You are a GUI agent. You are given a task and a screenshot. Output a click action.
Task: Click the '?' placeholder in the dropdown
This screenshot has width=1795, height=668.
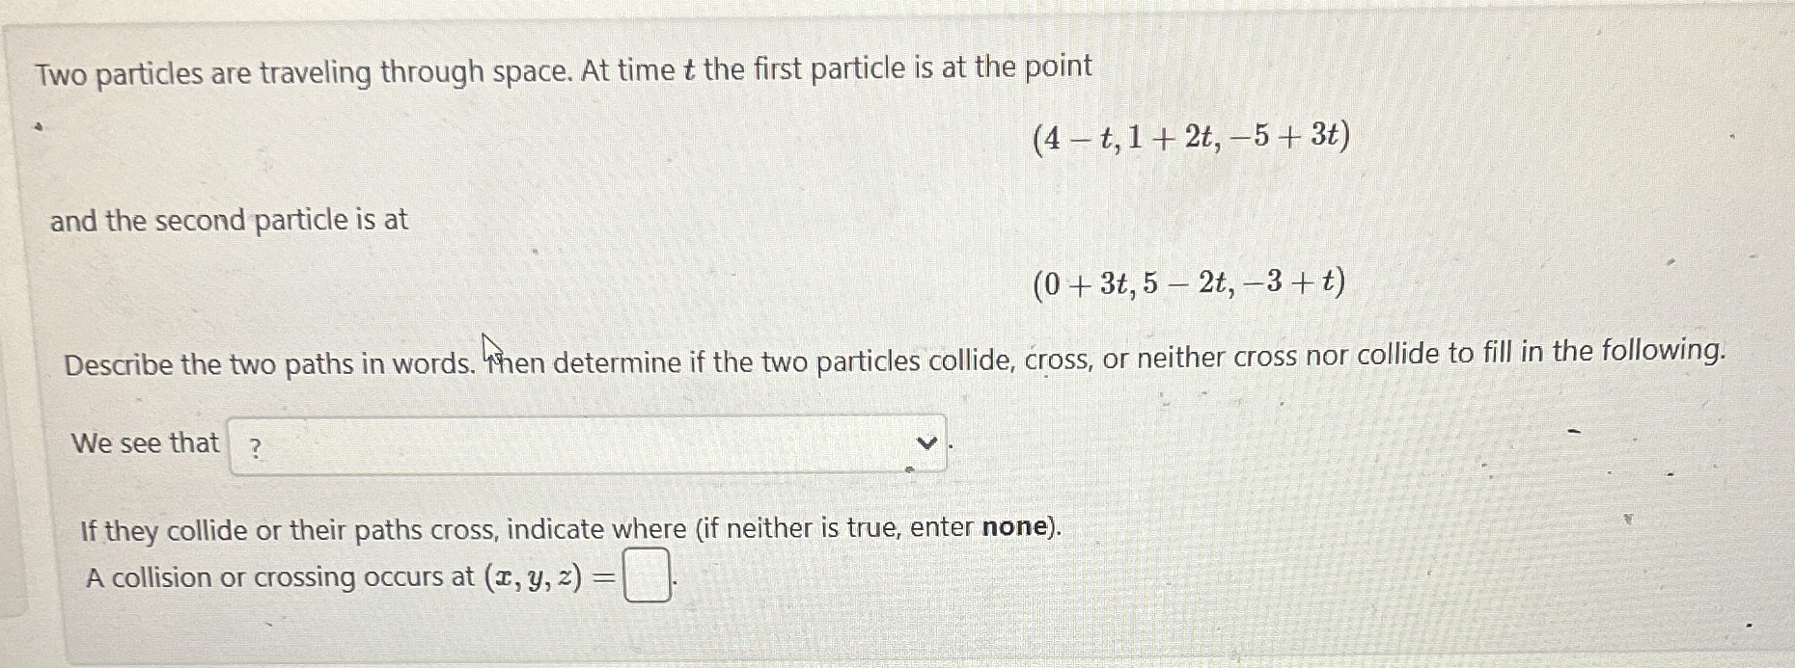click(254, 446)
